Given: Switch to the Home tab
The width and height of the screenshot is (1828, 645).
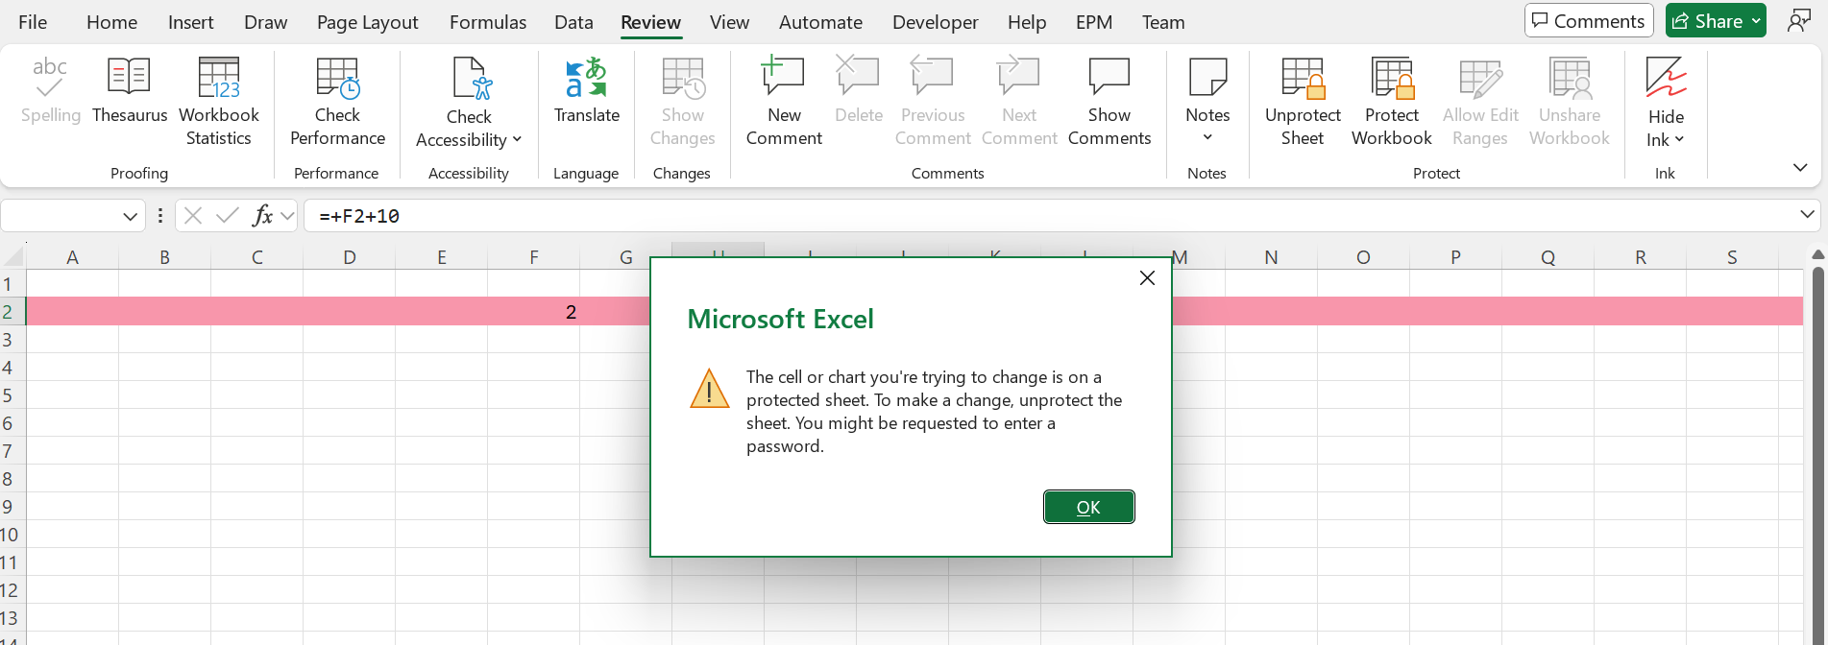Looking at the screenshot, I should point(111,22).
